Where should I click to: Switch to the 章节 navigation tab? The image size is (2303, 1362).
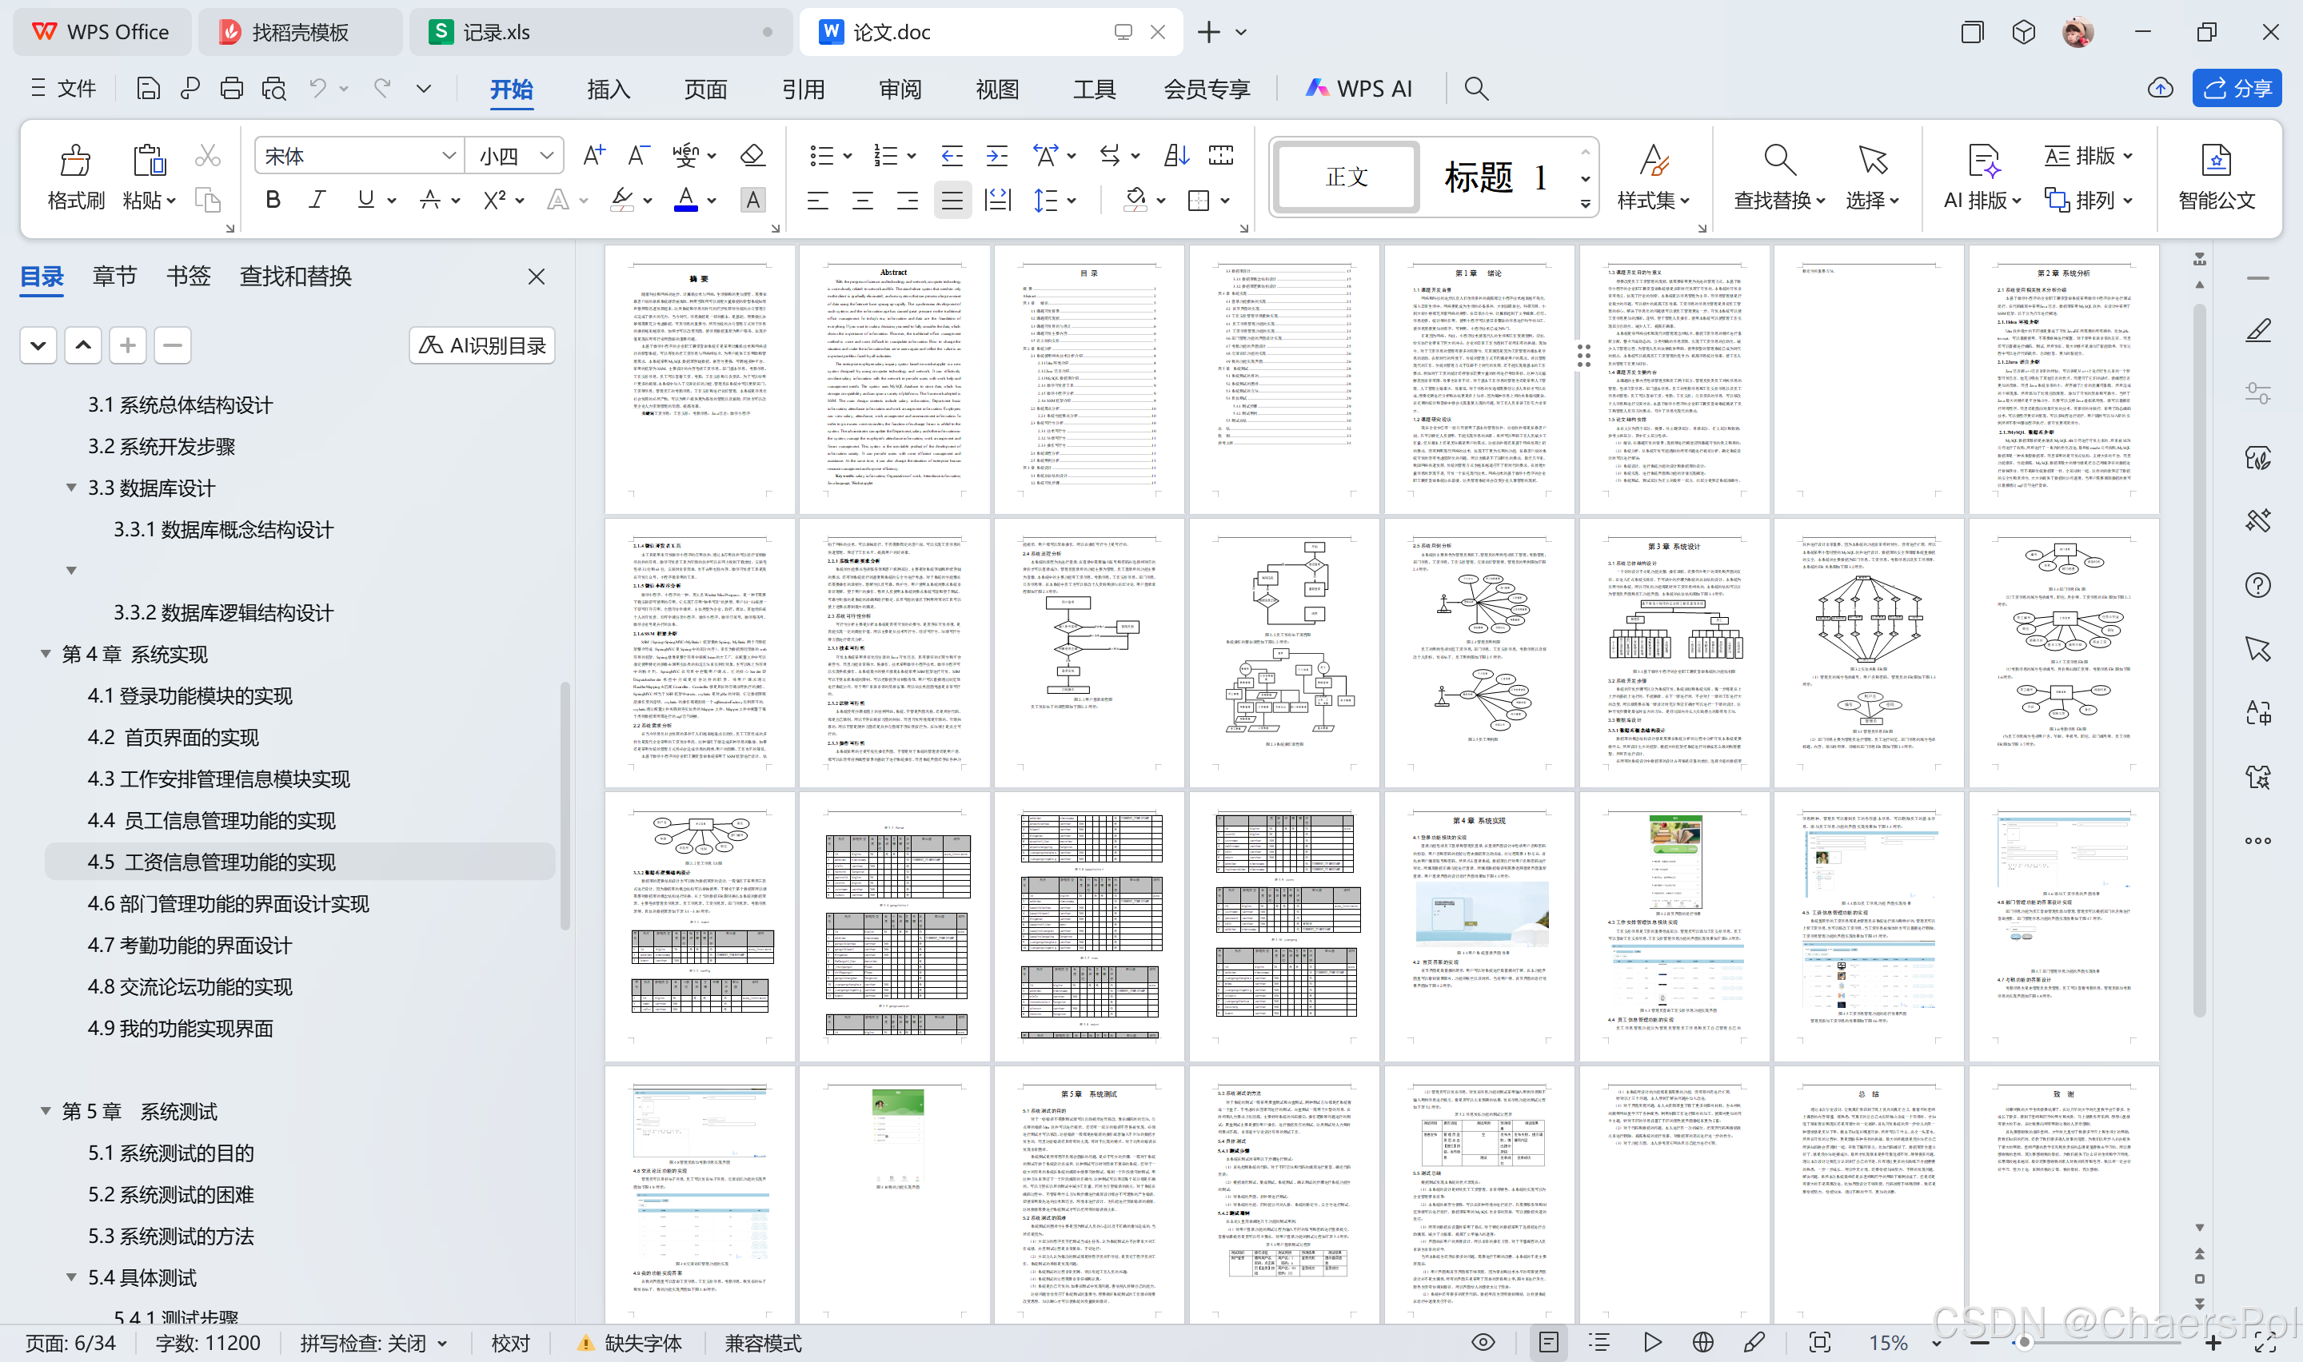click(114, 277)
